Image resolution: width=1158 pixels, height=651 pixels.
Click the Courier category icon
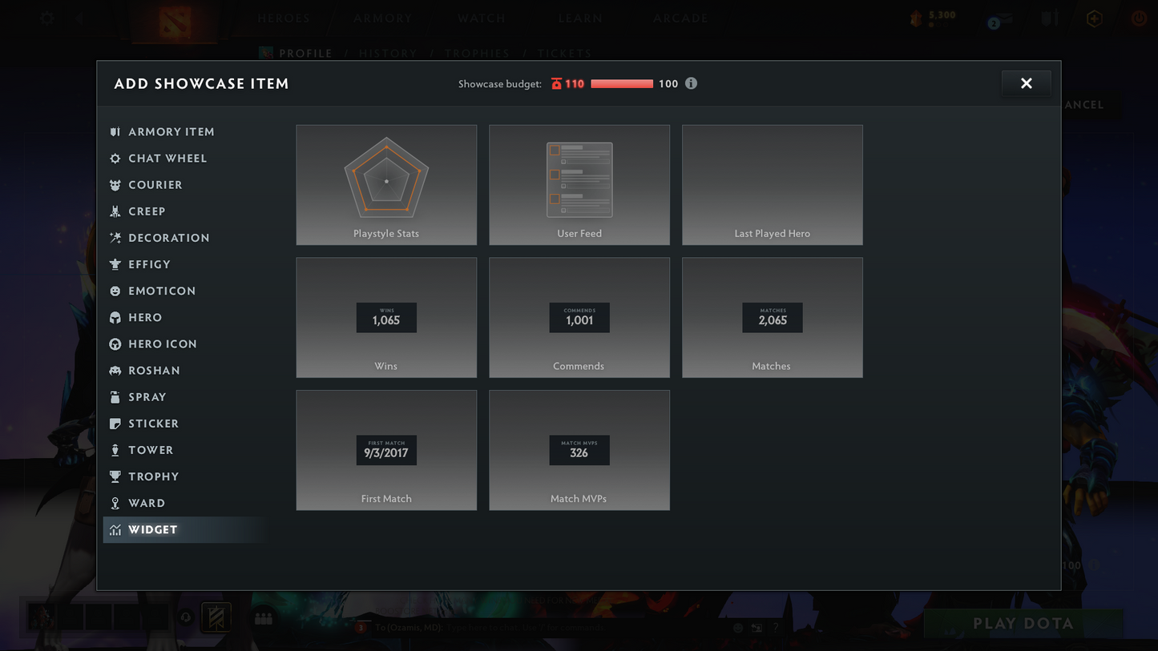point(115,185)
